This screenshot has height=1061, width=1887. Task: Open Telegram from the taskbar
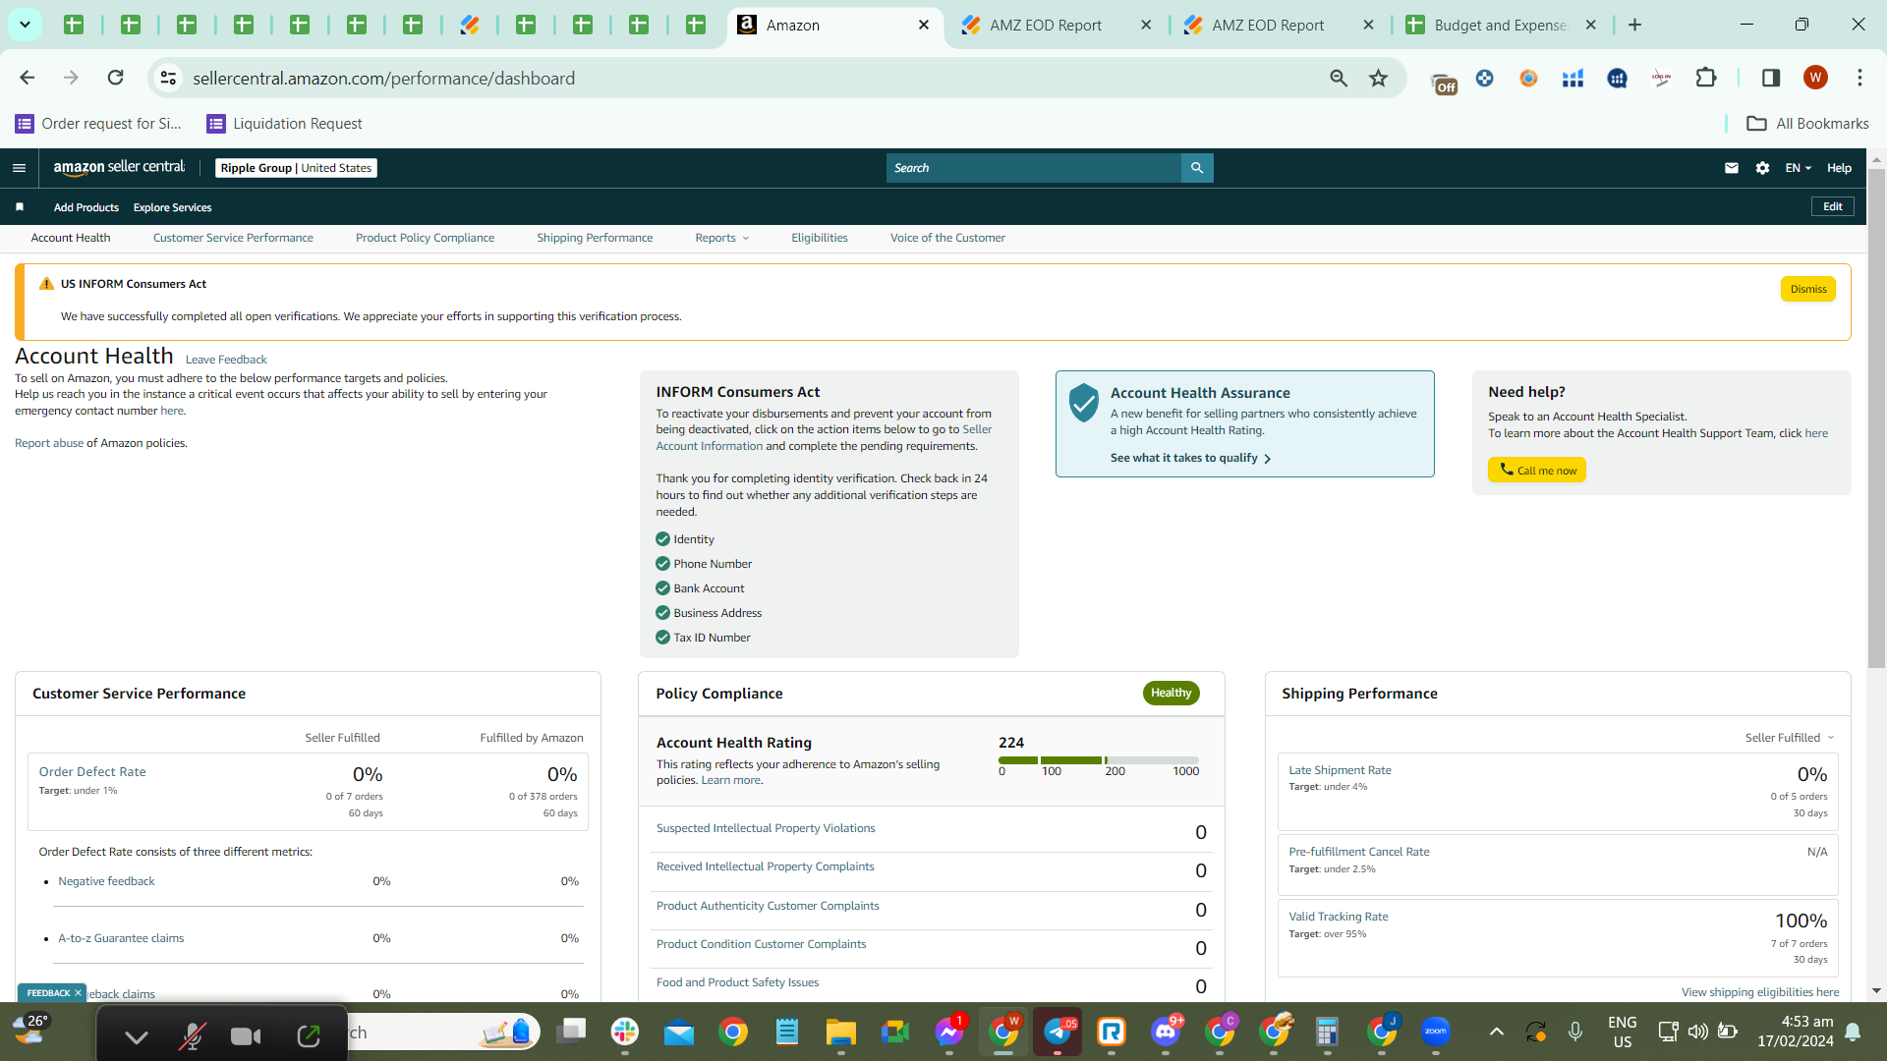1058,1033
